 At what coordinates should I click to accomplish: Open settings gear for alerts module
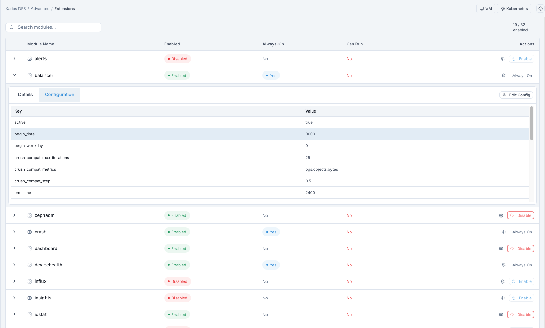pos(503,59)
